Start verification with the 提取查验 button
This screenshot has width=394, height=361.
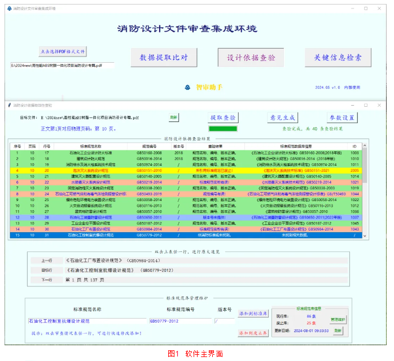click(x=223, y=118)
